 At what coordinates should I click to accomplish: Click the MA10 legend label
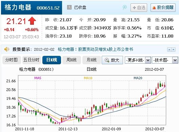(x=88, y=78)
